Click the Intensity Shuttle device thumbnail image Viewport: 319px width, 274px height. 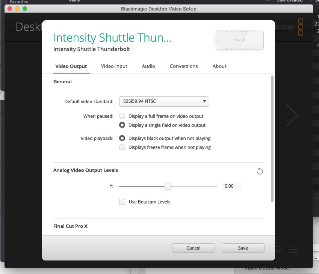(x=240, y=40)
